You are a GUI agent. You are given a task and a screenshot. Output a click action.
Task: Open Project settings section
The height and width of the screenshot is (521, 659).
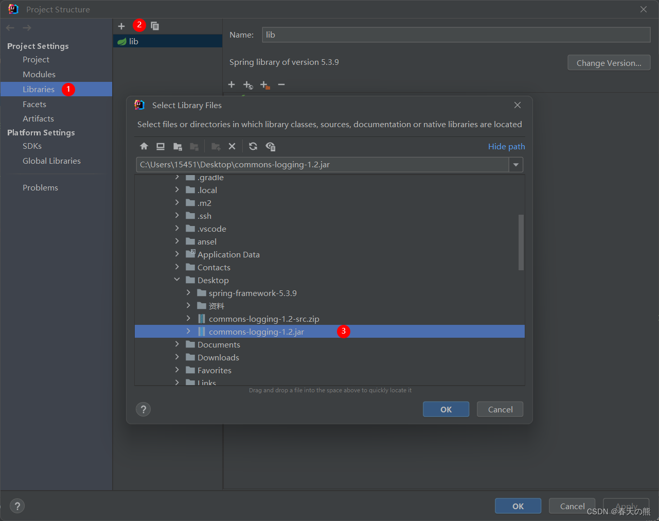pos(36,60)
